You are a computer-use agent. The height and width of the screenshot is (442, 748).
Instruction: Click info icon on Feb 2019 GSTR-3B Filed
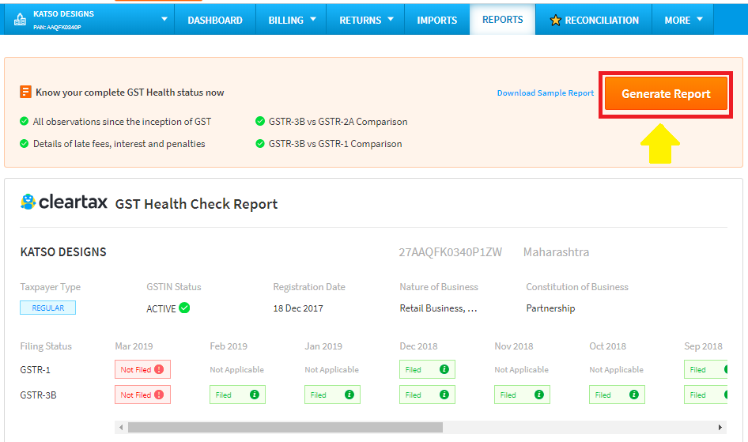[x=255, y=395]
